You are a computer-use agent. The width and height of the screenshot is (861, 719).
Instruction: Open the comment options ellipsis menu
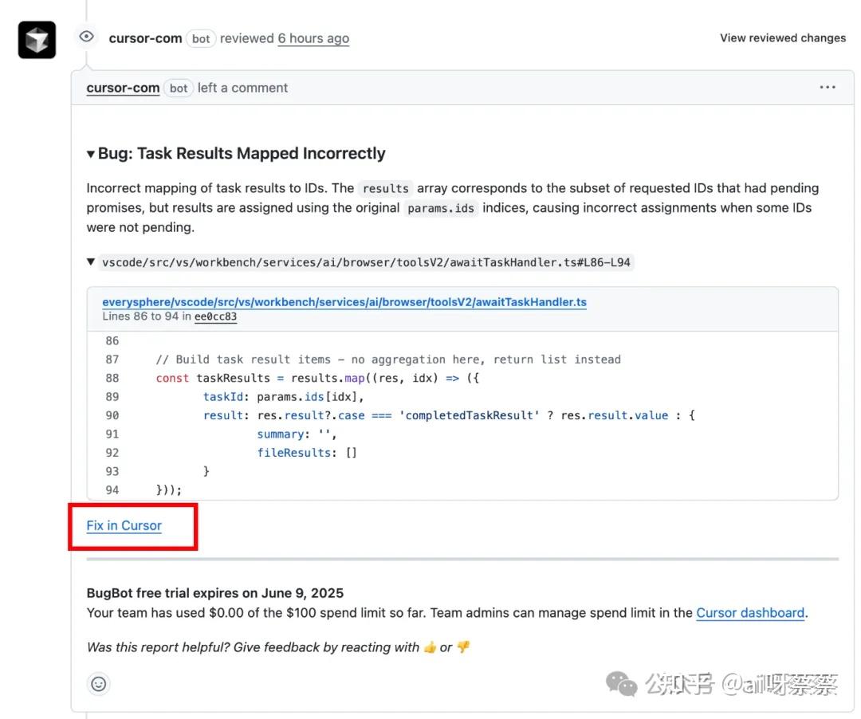[x=827, y=87]
